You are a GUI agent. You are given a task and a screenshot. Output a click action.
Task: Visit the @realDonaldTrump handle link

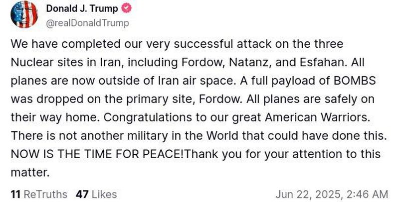pos(88,23)
